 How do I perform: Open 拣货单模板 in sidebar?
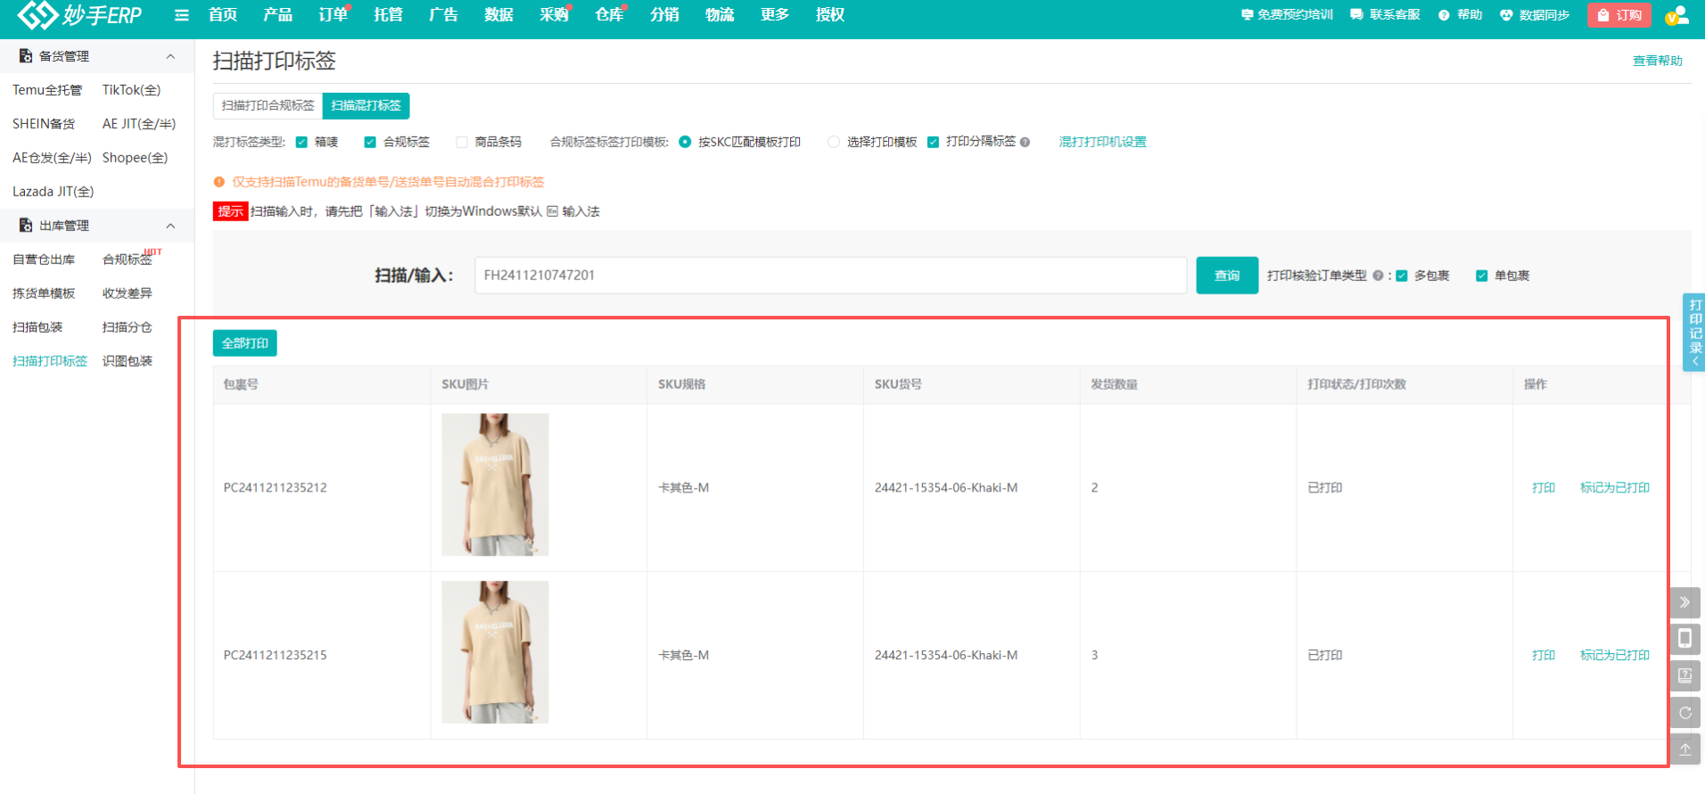[44, 294]
